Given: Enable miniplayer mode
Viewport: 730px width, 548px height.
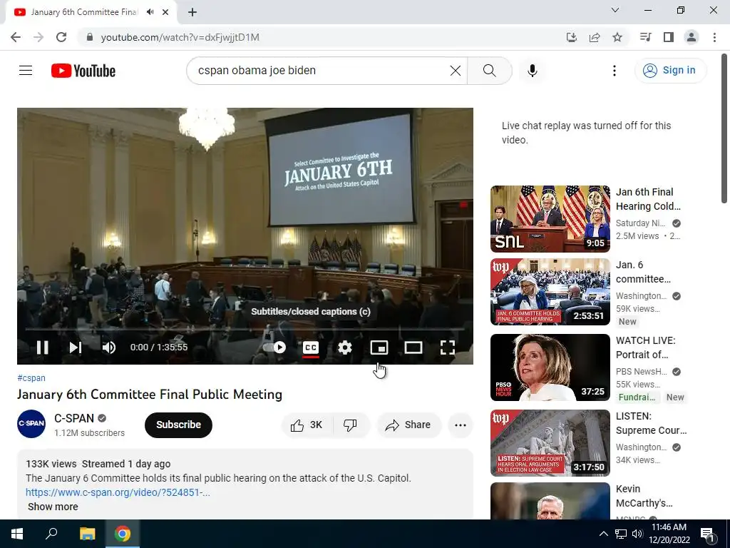Looking at the screenshot, I should click(379, 347).
